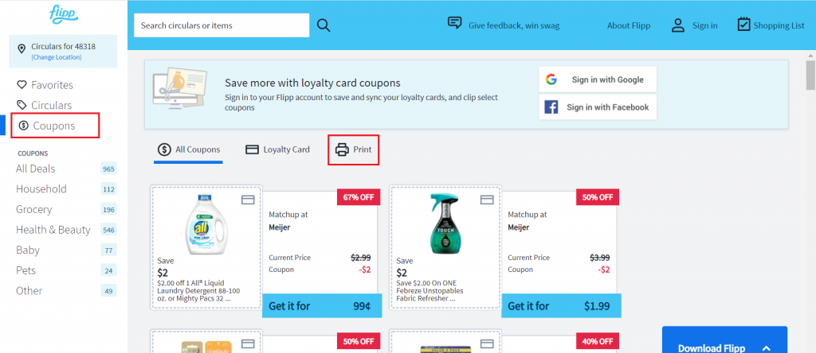
Task: Click the Shopping List clipboard icon
Action: [744, 25]
